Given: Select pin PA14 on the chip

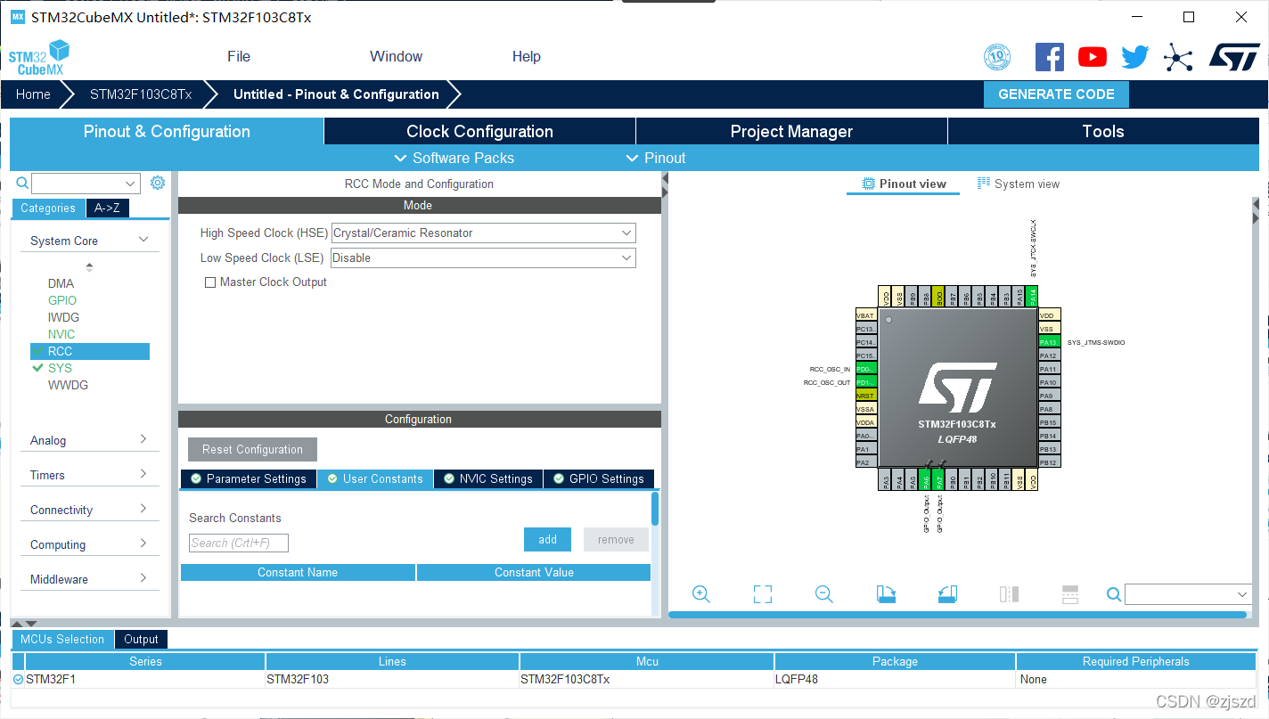Looking at the screenshot, I should [1033, 297].
